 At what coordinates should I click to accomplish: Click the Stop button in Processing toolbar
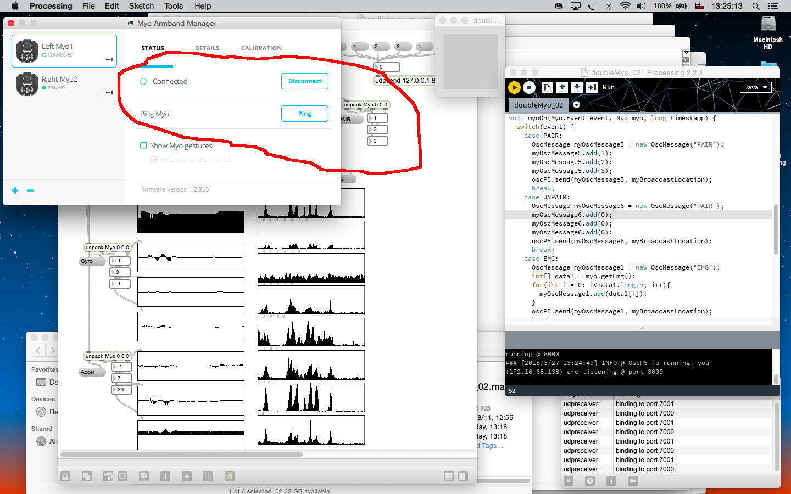[x=529, y=87]
